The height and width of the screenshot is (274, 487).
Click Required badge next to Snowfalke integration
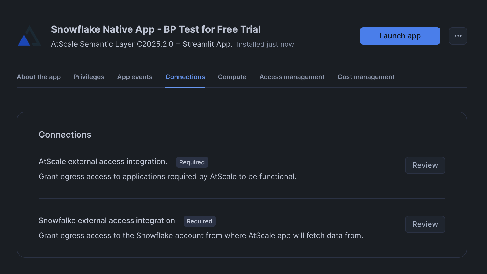[200, 221]
